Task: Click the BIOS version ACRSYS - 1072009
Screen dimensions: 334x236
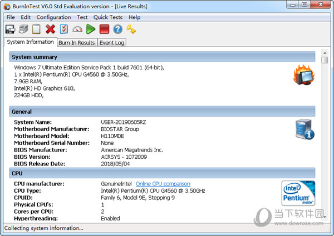Action: coord(124,157)
